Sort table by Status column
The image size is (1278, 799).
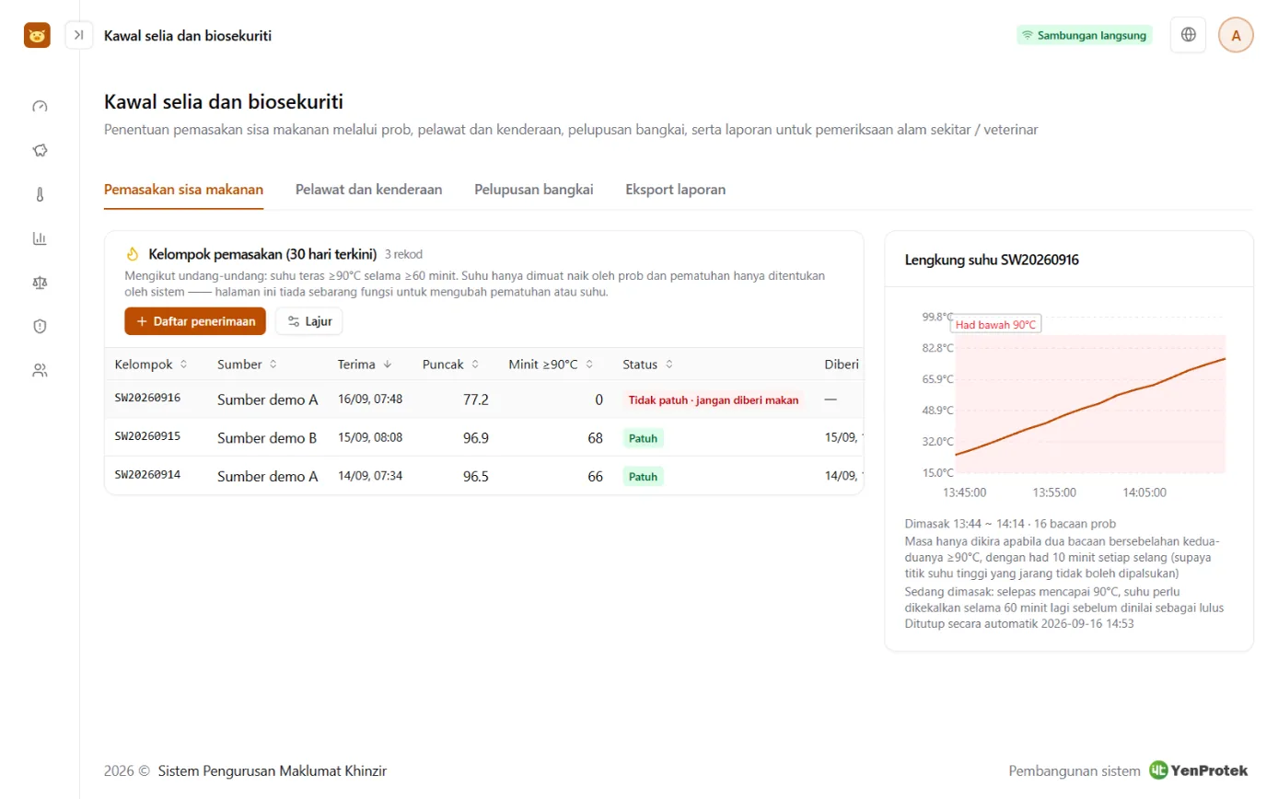pyautogui.click(x=647, y=364)
